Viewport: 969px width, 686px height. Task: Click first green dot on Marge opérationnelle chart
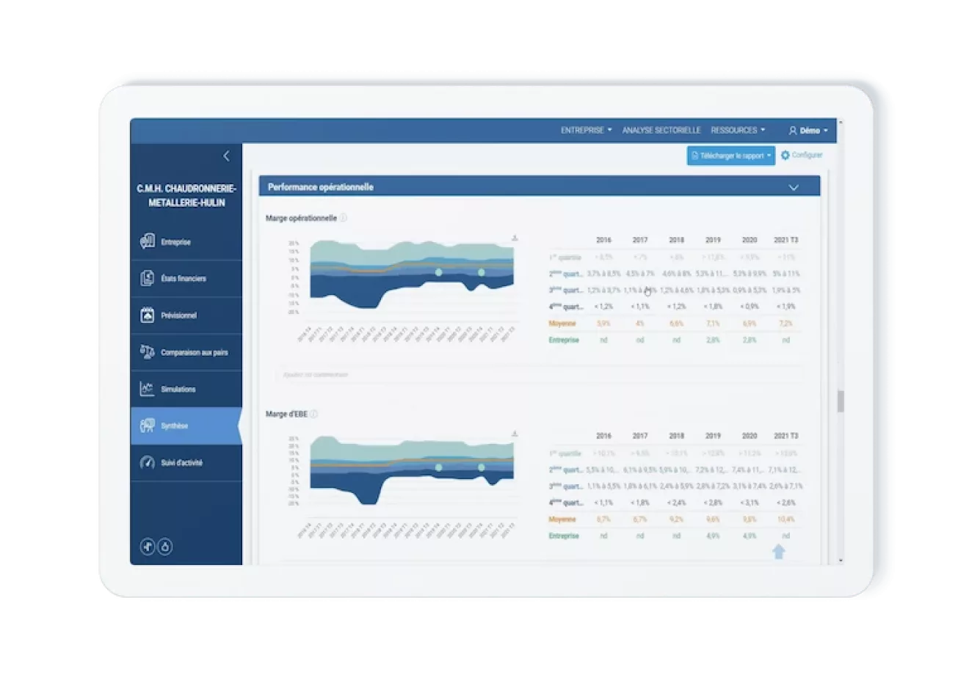click(439, 272)
